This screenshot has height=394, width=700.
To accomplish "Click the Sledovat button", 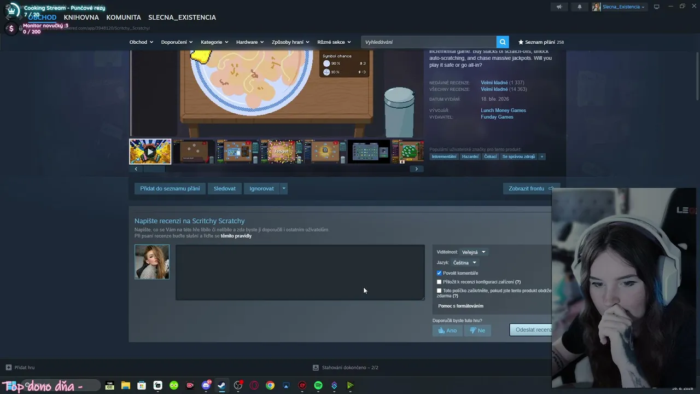I will tap(225, 189).
